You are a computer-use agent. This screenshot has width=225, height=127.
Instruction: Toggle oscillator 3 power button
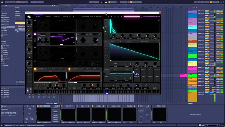(x=35, y=48)
